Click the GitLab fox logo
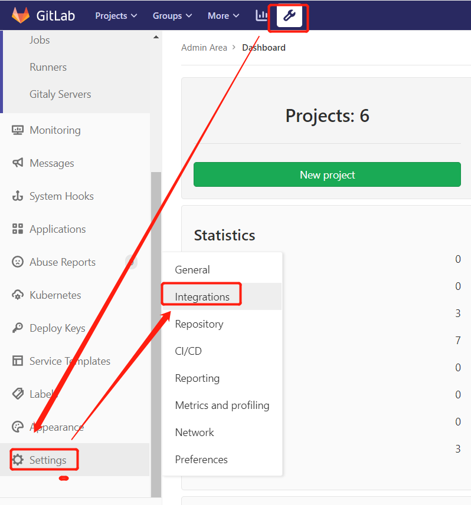Image resolution: width=471 pixels, height=505 pixels. 20,15
